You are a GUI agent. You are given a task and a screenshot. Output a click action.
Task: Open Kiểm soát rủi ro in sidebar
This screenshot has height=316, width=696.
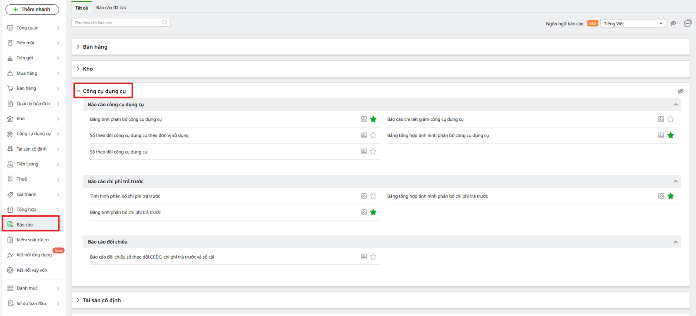[x=33, y=240]
